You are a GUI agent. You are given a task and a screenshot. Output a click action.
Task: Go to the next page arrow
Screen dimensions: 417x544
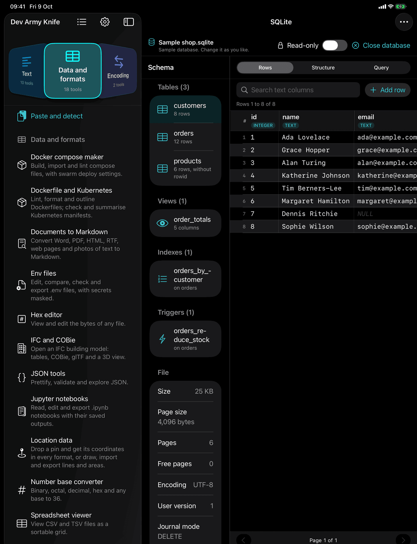(403, 539)
